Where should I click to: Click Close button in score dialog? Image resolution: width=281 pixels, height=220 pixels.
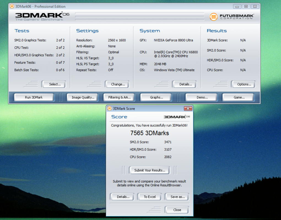(177, 210)
